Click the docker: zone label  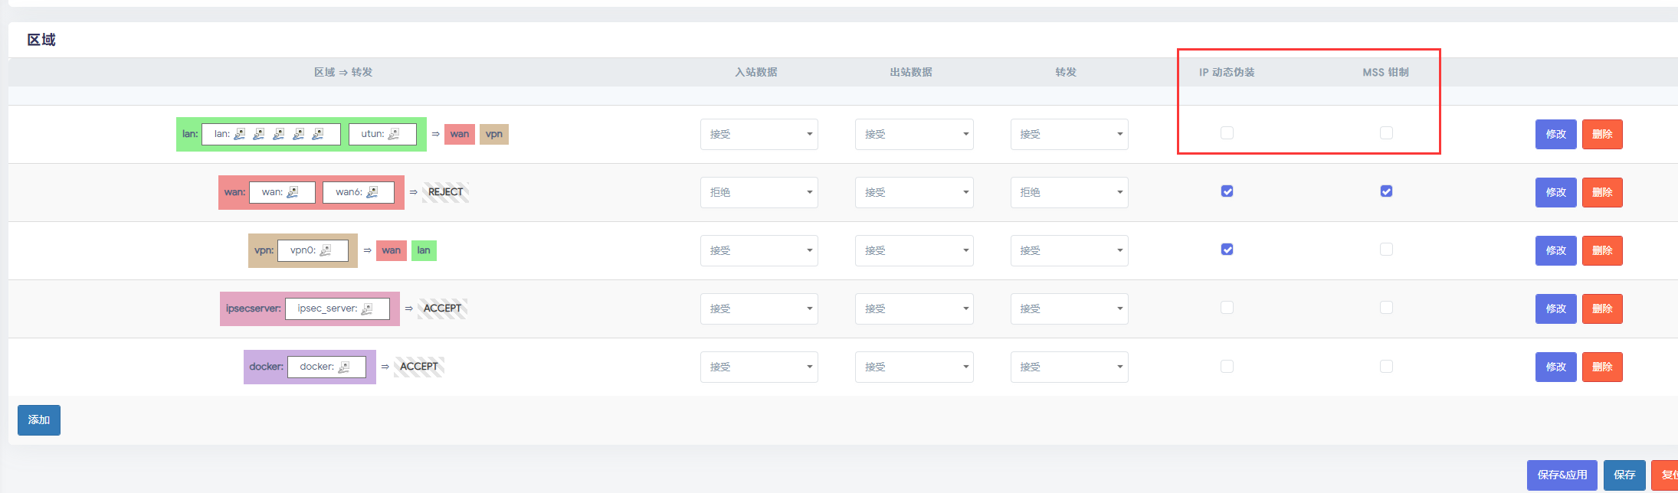click(267, 367)
